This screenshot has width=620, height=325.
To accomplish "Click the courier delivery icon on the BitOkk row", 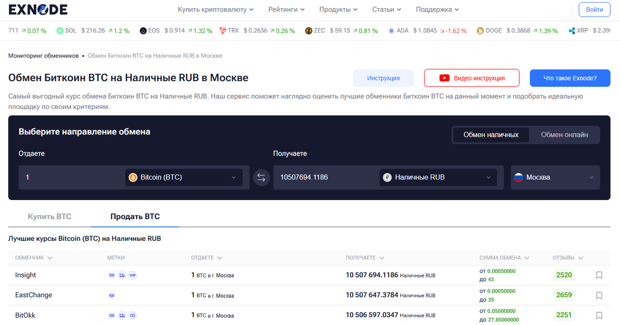I will pyautogui.click(x=122, y=315).
